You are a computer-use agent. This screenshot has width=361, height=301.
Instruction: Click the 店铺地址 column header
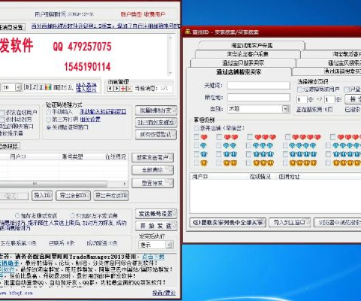pyautogui.click(x=289, y=176)
